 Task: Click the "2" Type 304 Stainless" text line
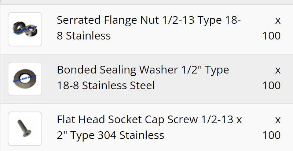110,135
